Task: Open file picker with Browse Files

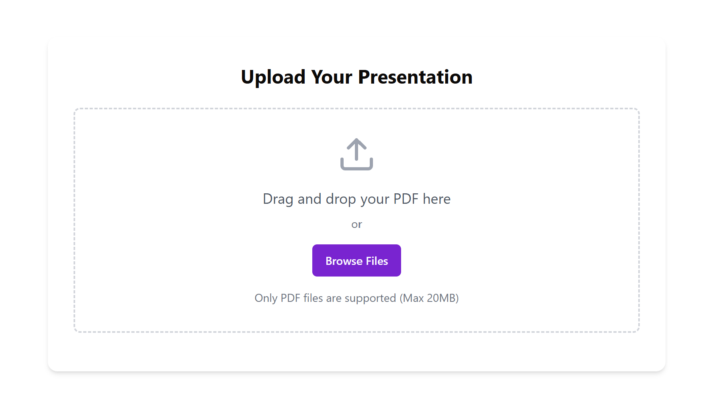Action: pyautogui.click(x=356, y=260)
